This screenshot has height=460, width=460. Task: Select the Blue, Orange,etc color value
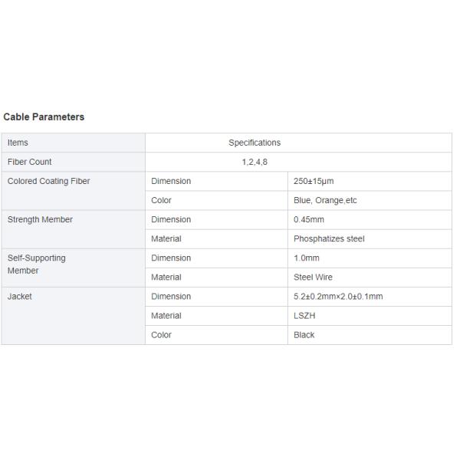pyautogui.click(x=325, y=200)
